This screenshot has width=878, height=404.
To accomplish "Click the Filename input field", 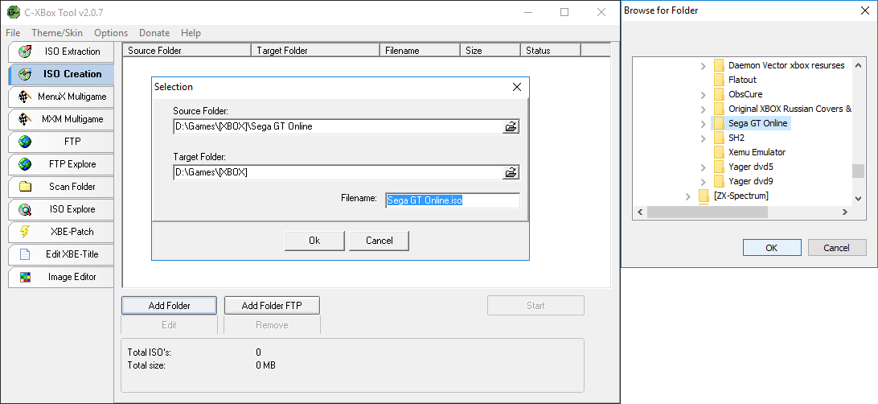I will (x=453, y=200).
